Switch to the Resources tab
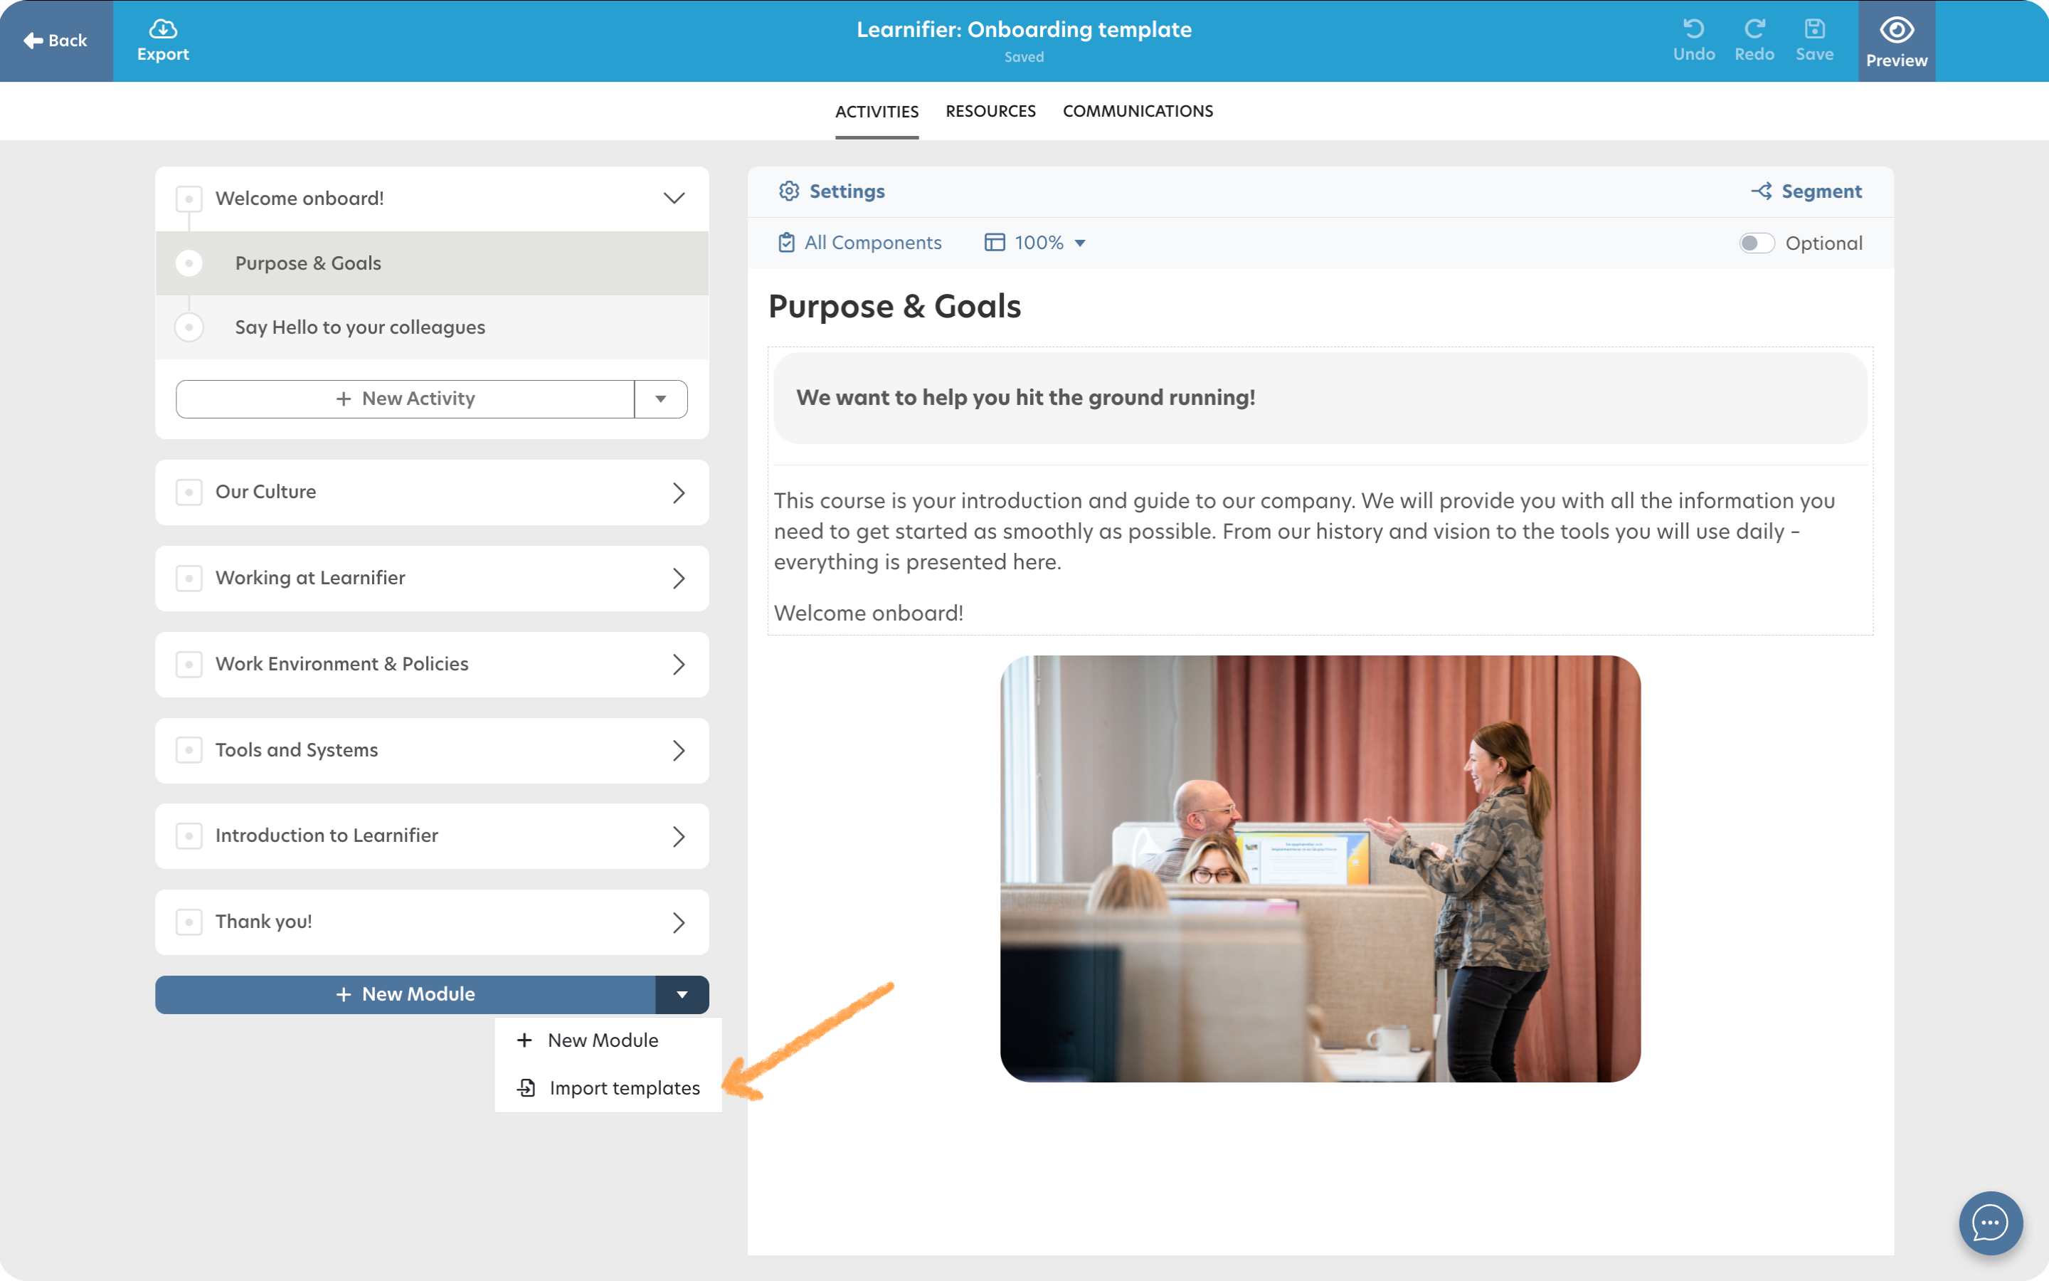This screenshot has width=2049, height=1281. click(990, 111)
